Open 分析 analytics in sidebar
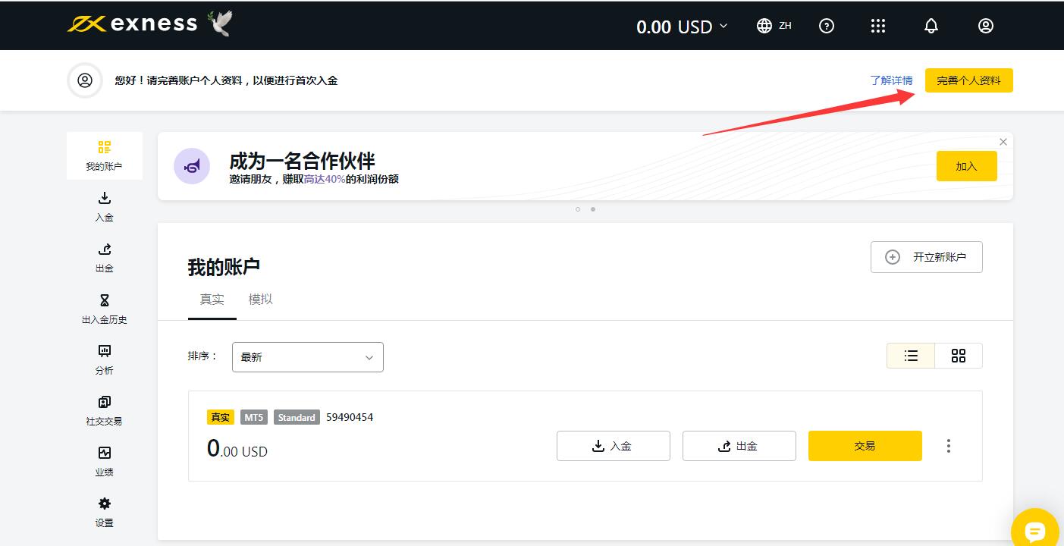This screenshot has width=1064, height=546. click(x=105, y=359)
